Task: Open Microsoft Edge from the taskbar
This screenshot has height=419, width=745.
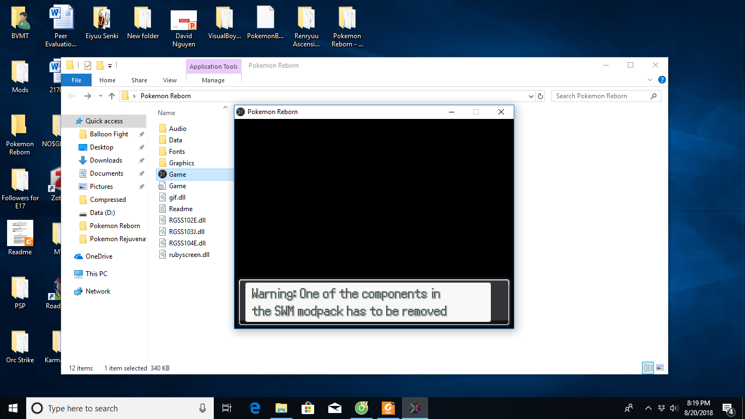Action: pyautogui.click(x=255, y=408)
